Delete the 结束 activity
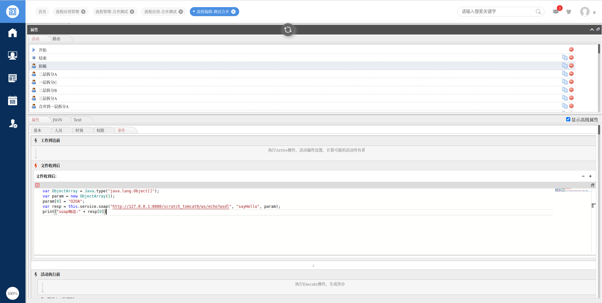The image size is (602, 303). pyautogui.click(x=571, y=57)
